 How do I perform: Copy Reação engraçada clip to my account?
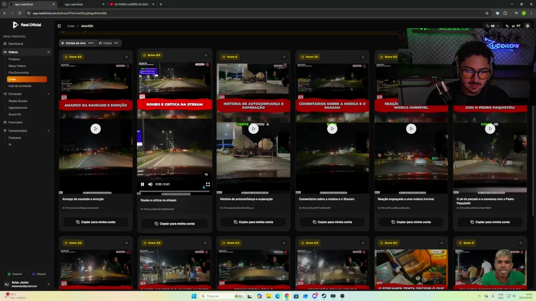(x=411, y=222)
